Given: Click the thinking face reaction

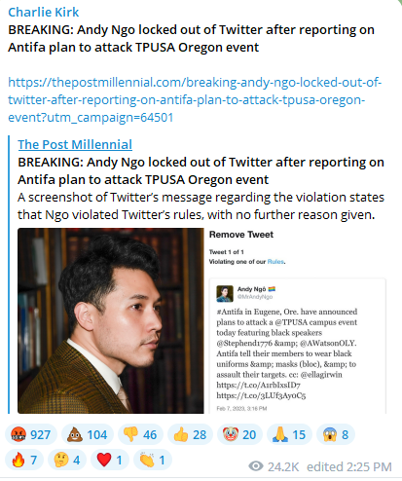Looking at the screenshot, I should [x=67, y=460].
